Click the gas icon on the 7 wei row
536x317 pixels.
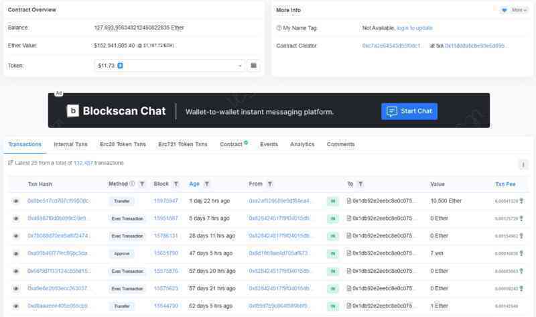[522, 254]
